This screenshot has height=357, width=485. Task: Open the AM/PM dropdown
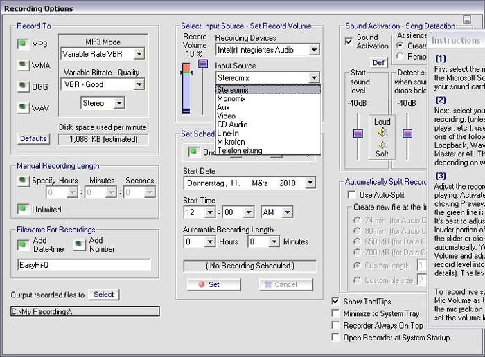click(277, 212)
